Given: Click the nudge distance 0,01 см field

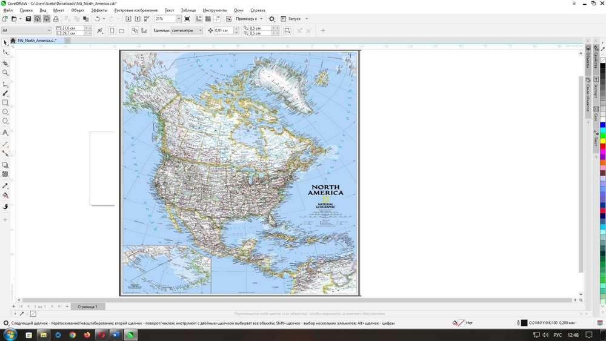Looking at the screenshot, I should click(x=223, y=30).
